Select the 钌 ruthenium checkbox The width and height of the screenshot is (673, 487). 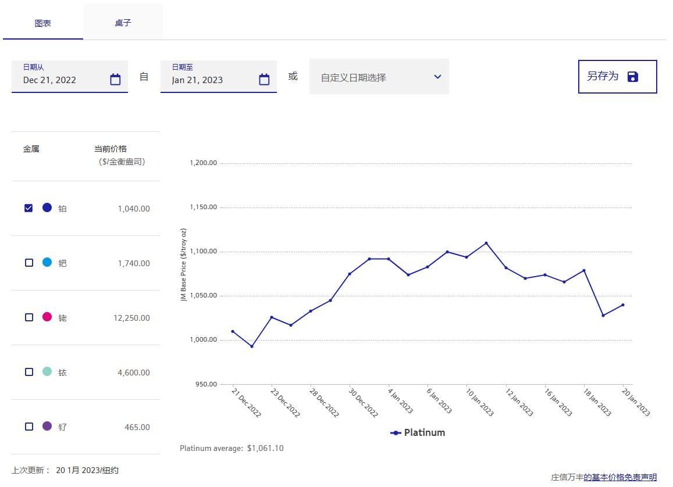(x=29, y=427)
